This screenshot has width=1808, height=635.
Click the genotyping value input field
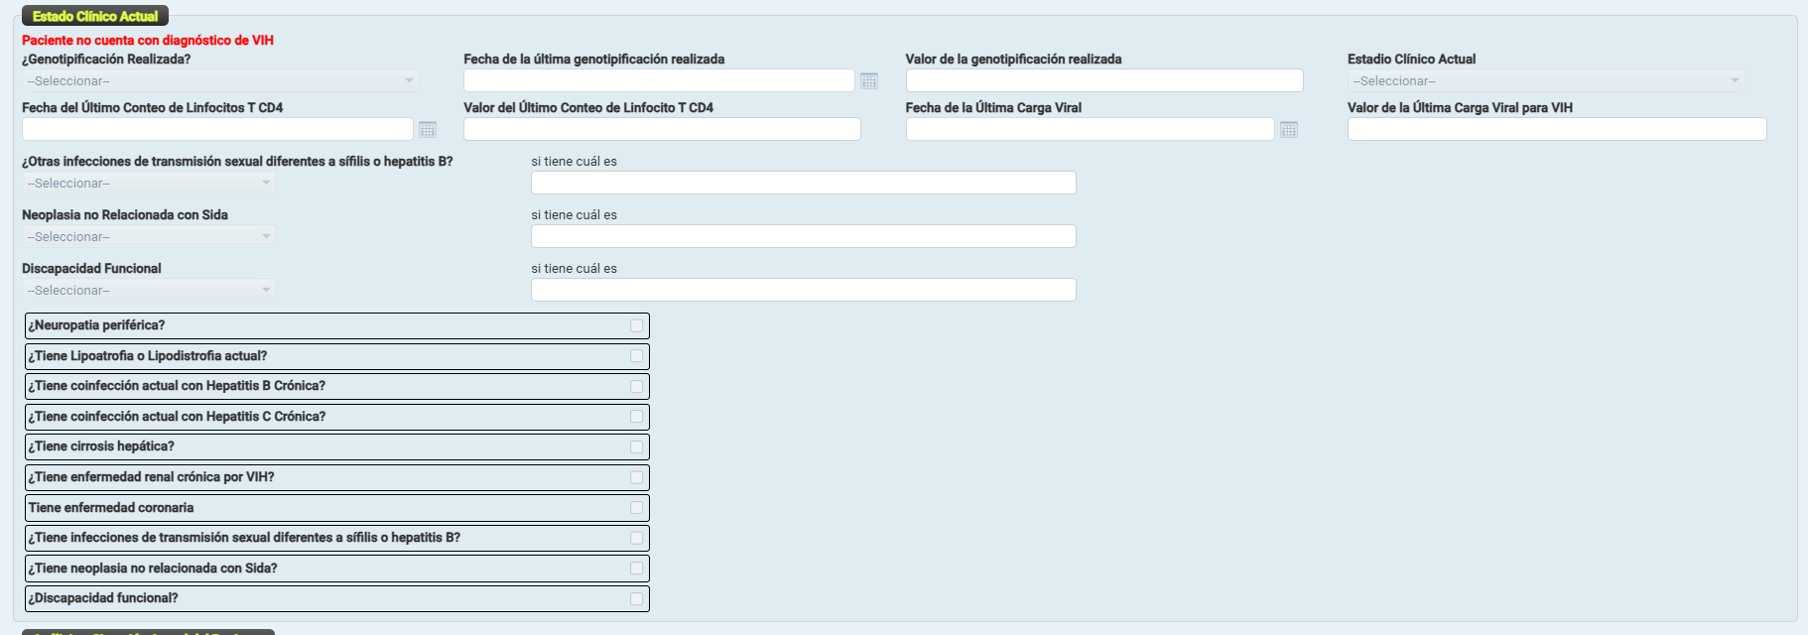(x=1103, y=81)
